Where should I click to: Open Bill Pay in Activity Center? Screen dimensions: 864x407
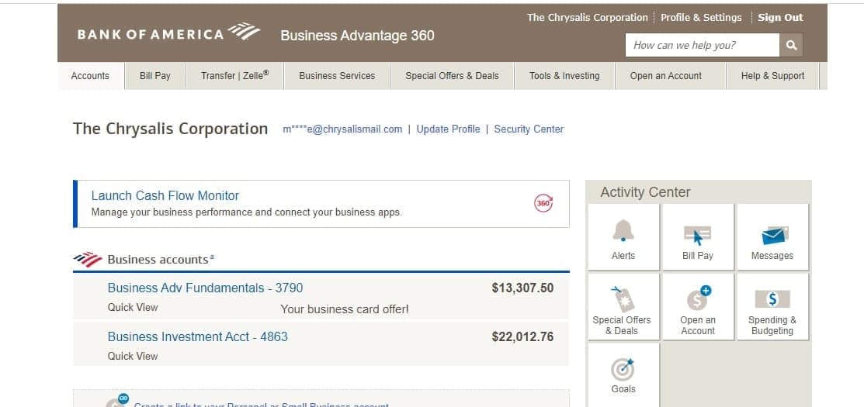(x=697, y=236)
